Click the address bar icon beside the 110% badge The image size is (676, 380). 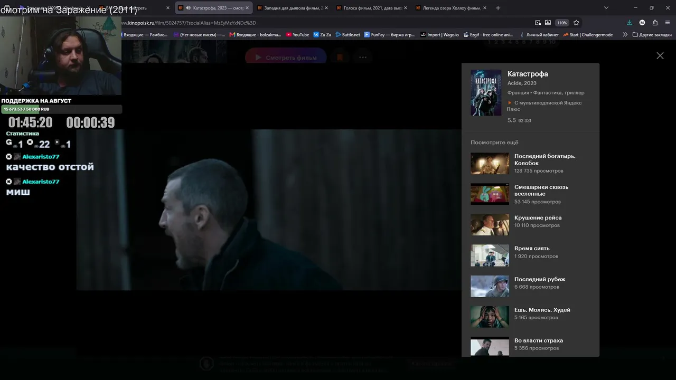[548, 23]
